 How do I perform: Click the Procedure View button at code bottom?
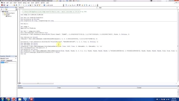click(19, 83)
